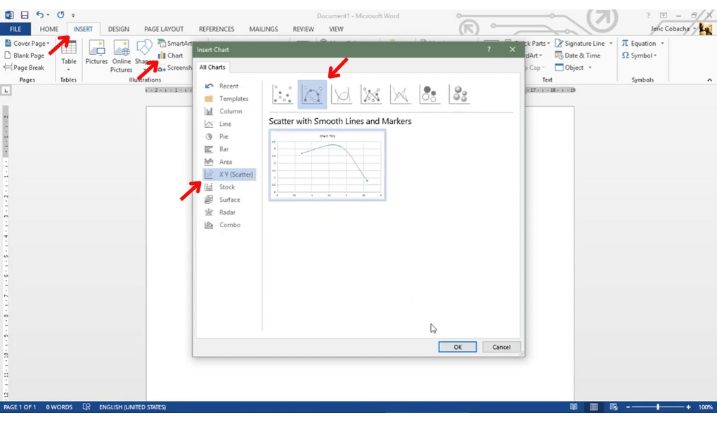Click the Online Pictures icon
717x422 pixels.
(x=121, y=55)
